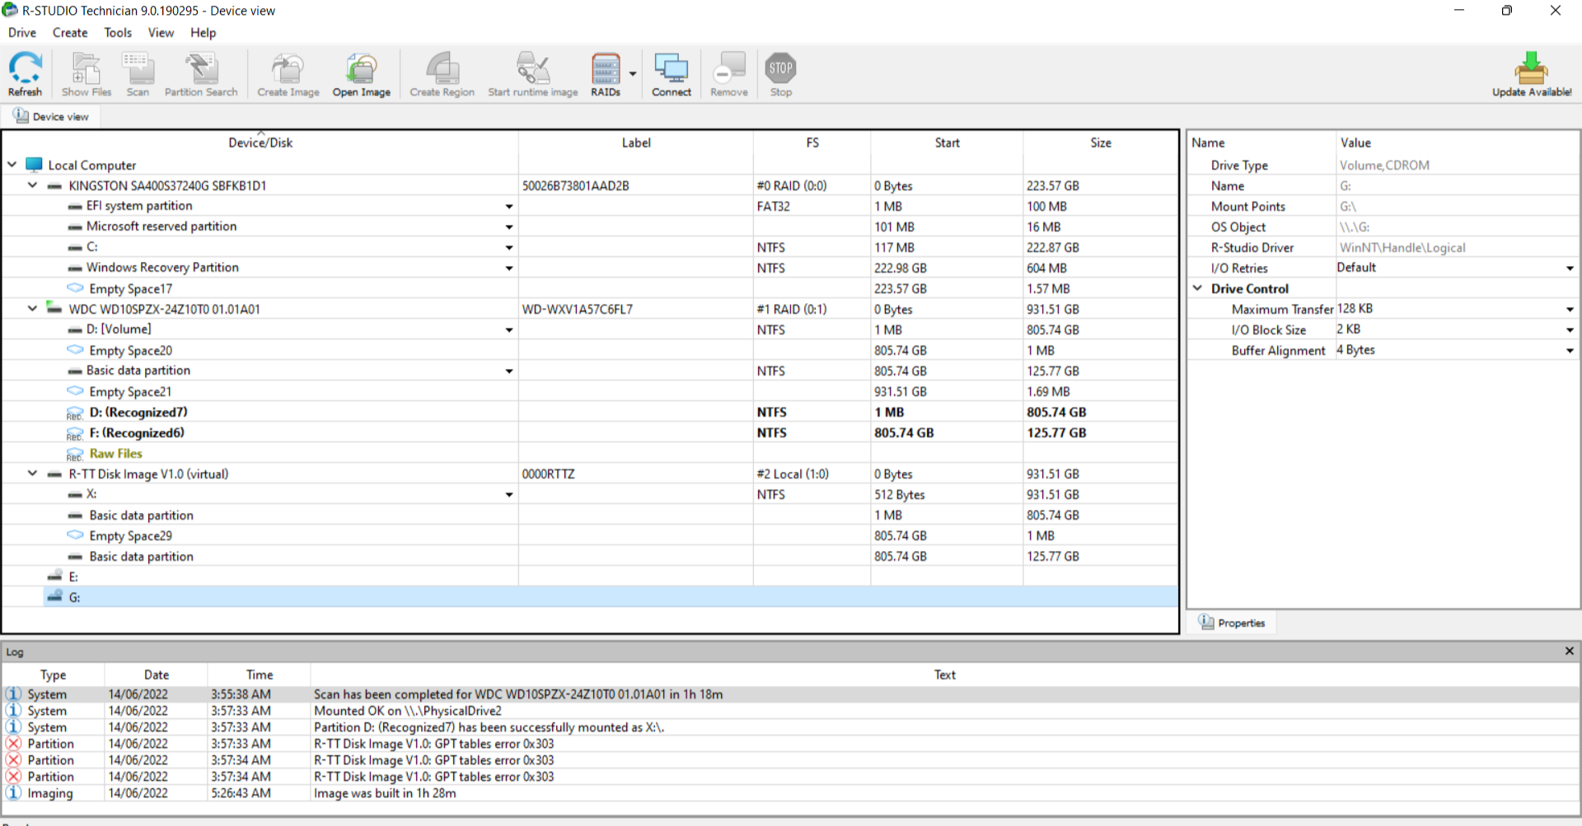
Task: Select Empty Space29 row
Action: (x=590, y=535)
